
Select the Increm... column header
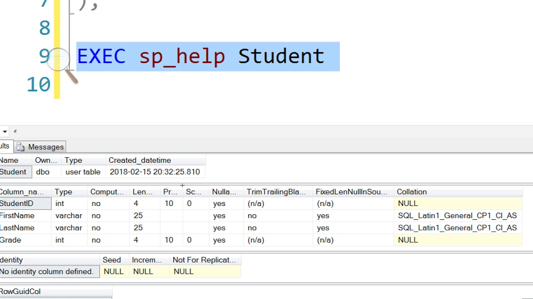149,260
